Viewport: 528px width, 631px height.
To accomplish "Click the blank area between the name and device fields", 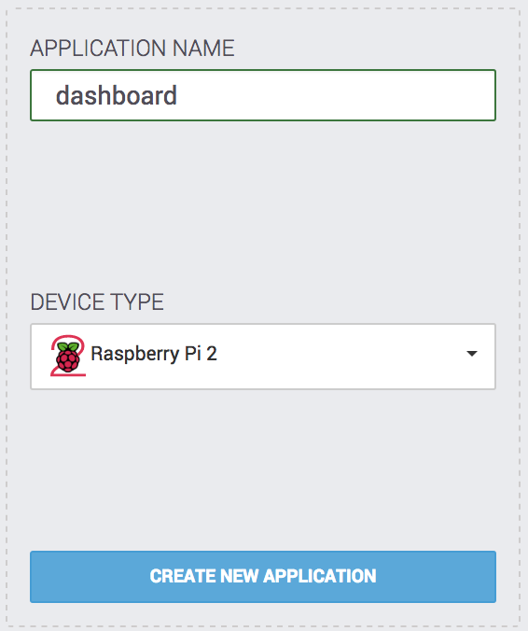I will coord(263,205).
